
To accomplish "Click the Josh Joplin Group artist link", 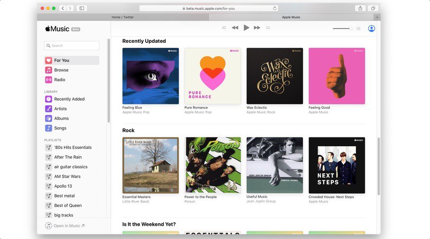I will 261,201.
